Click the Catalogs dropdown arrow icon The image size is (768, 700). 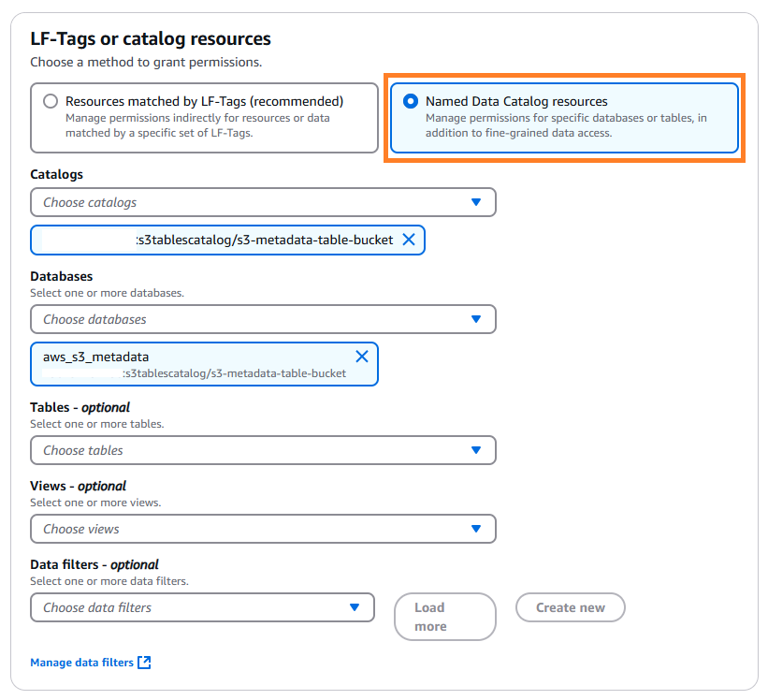coord(476,202)
